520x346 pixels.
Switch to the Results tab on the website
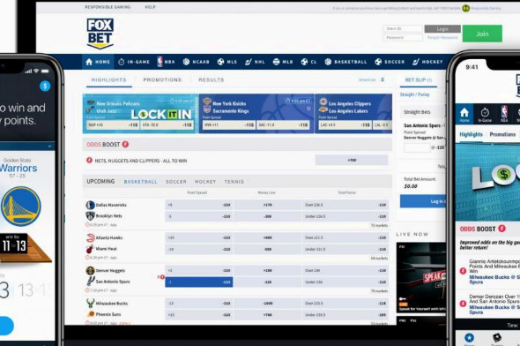pos(212,80)
